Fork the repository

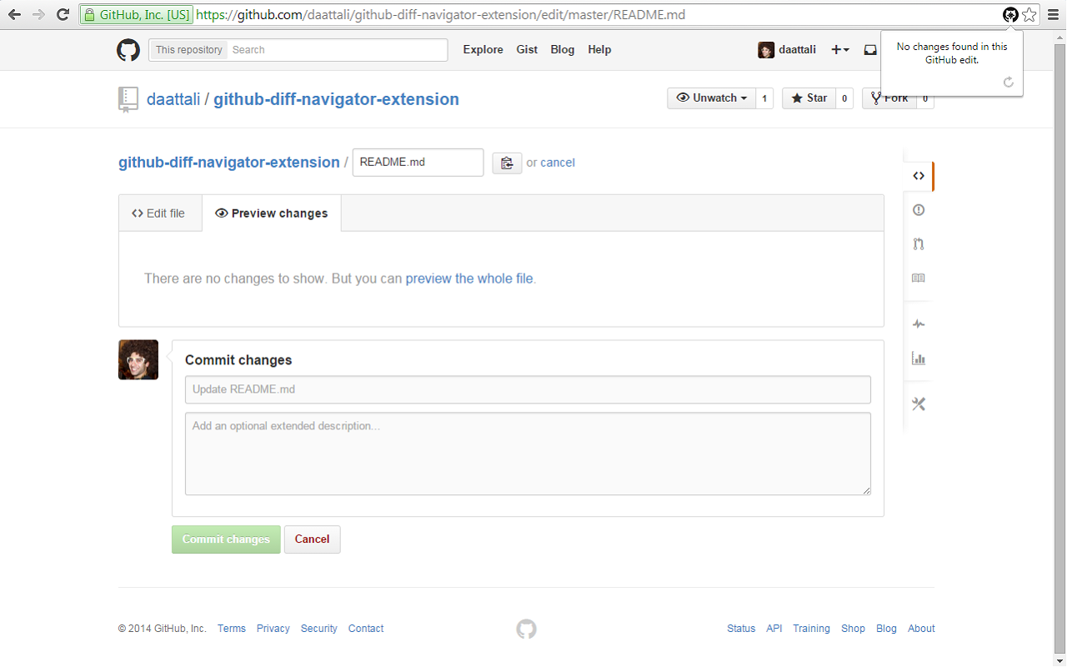[x=889, y=98]
